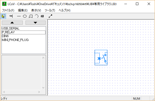Viewport: 155px width, 101px height.
Task: Click the photo relay symbol on canvas
Action: pos(101,57)
